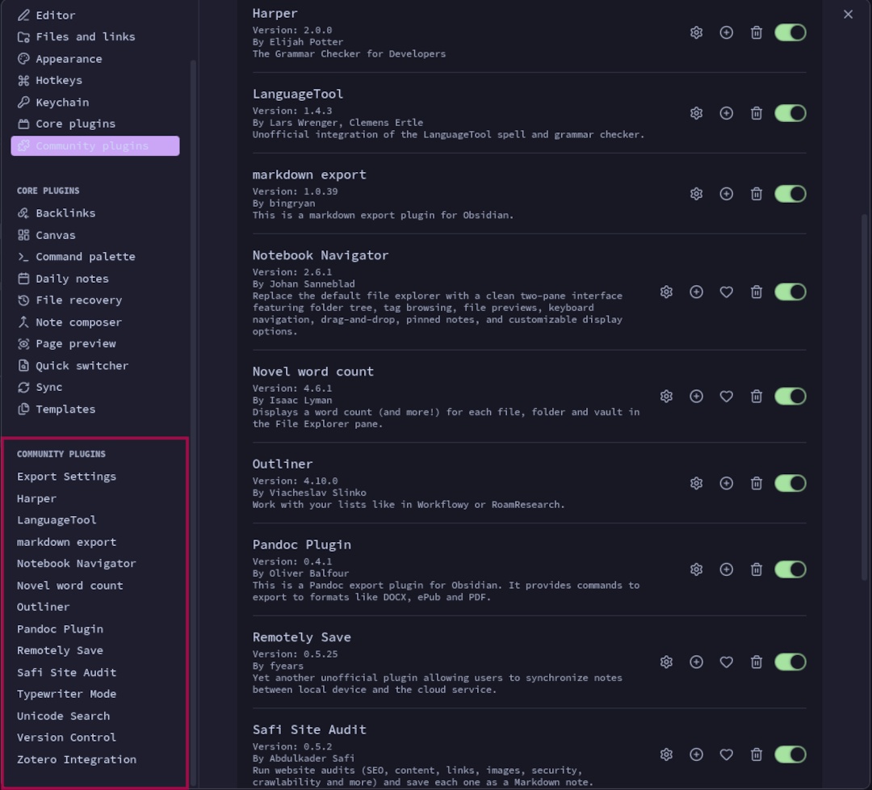Open Page preview settings
872x790 pixels.
click(95, 344)
